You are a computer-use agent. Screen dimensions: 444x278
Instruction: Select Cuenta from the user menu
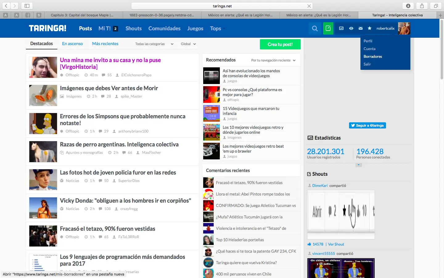369,49
